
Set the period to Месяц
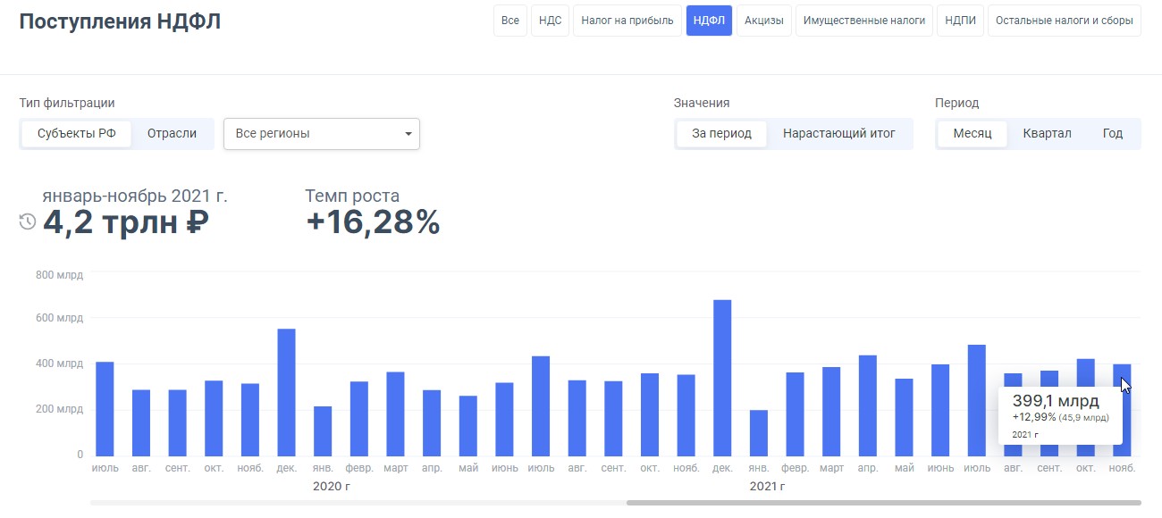coord(973,134)
